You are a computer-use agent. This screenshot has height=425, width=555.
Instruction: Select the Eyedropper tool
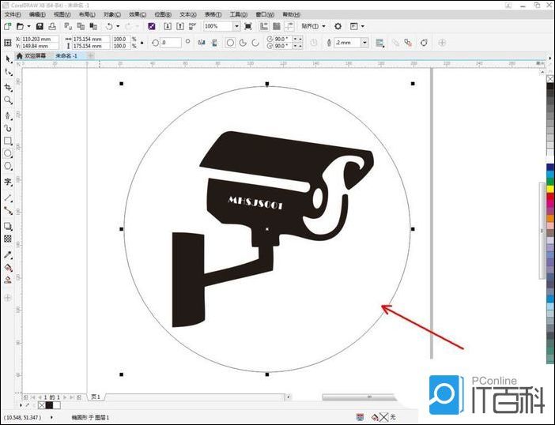click(x=8, y=254)
